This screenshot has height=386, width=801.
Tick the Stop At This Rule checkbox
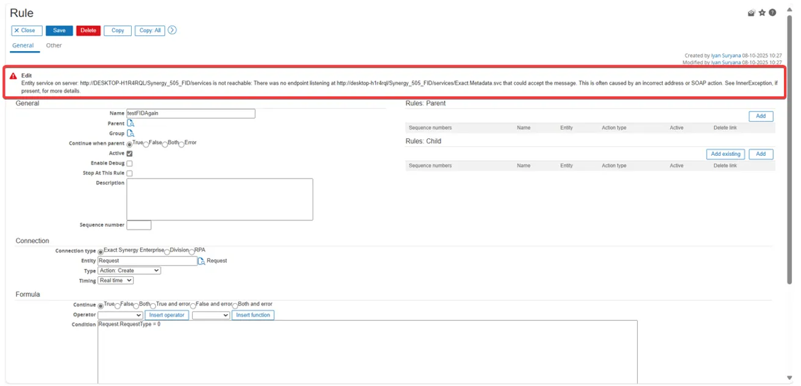coord(129,174)
